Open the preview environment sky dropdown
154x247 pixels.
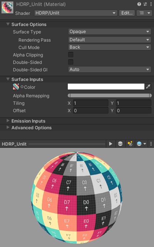pos(141,144)
